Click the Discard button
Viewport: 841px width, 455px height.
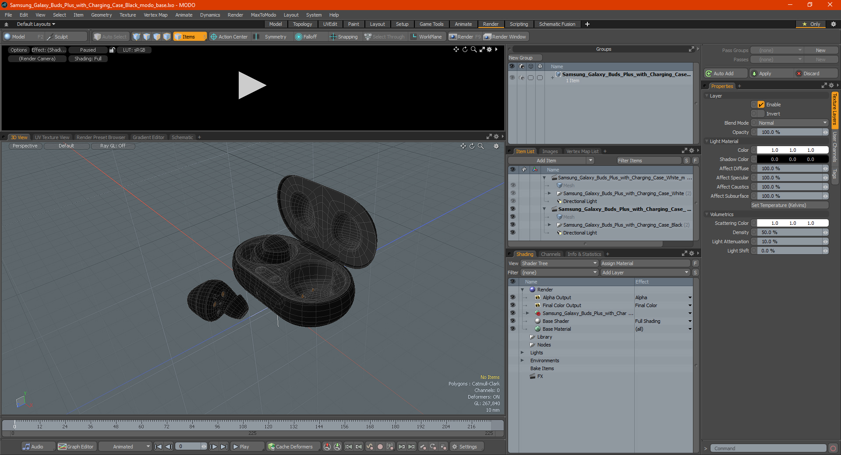pyautogui.click(x=816, y=73)
